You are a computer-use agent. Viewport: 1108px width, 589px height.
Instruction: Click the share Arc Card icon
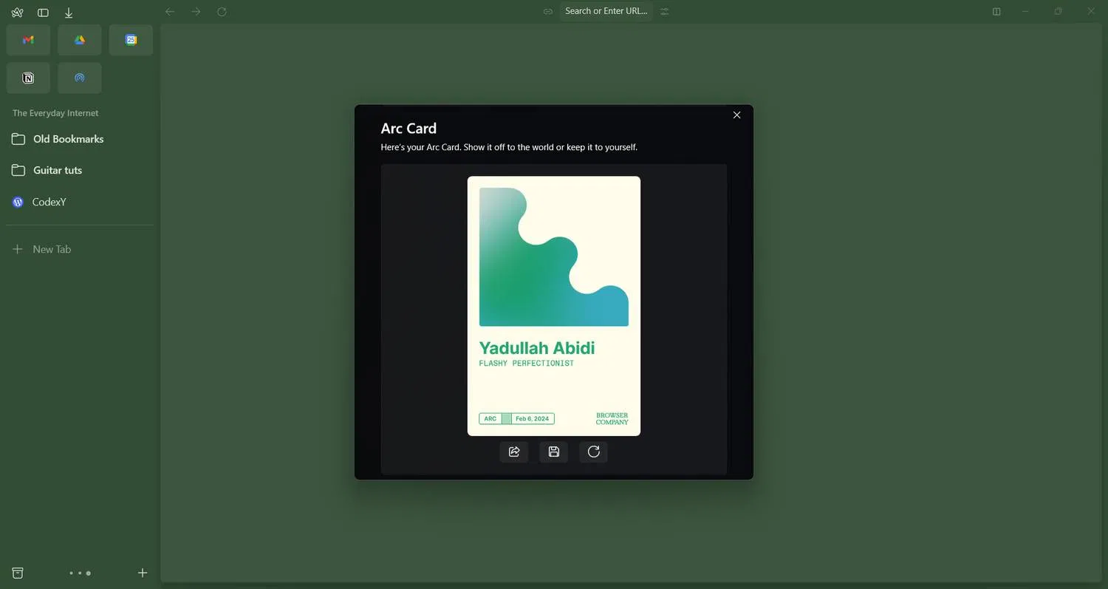pos(514,452)
